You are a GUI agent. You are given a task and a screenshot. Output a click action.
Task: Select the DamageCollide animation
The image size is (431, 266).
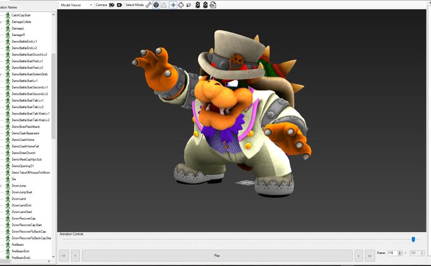pos(21,22)
